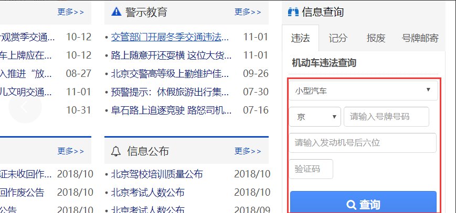
Task: Open the partially shown 观赏季交通 article
Action: point(27,37)
